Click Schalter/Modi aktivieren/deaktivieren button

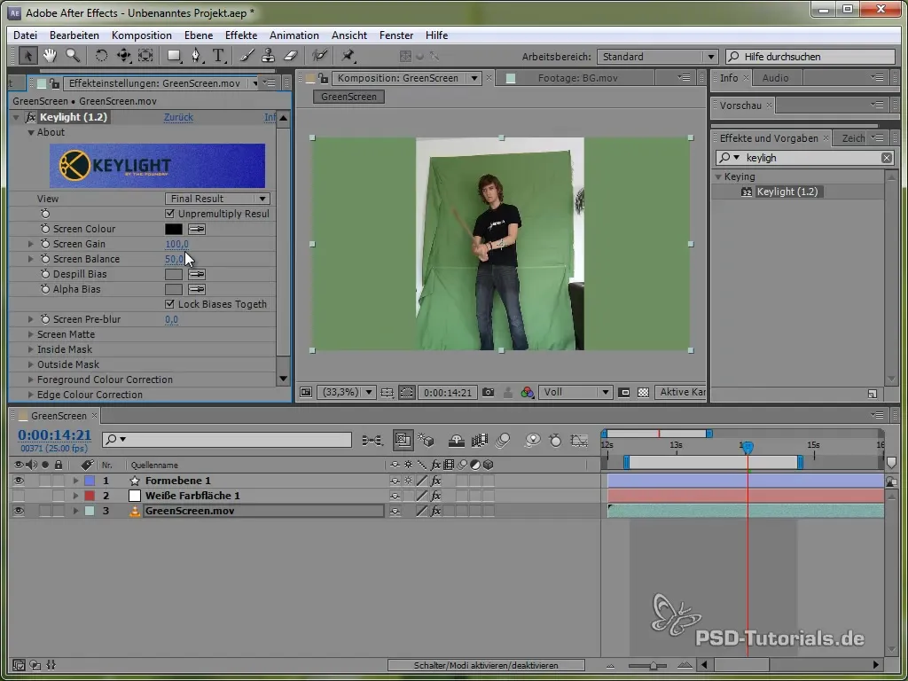486,665
